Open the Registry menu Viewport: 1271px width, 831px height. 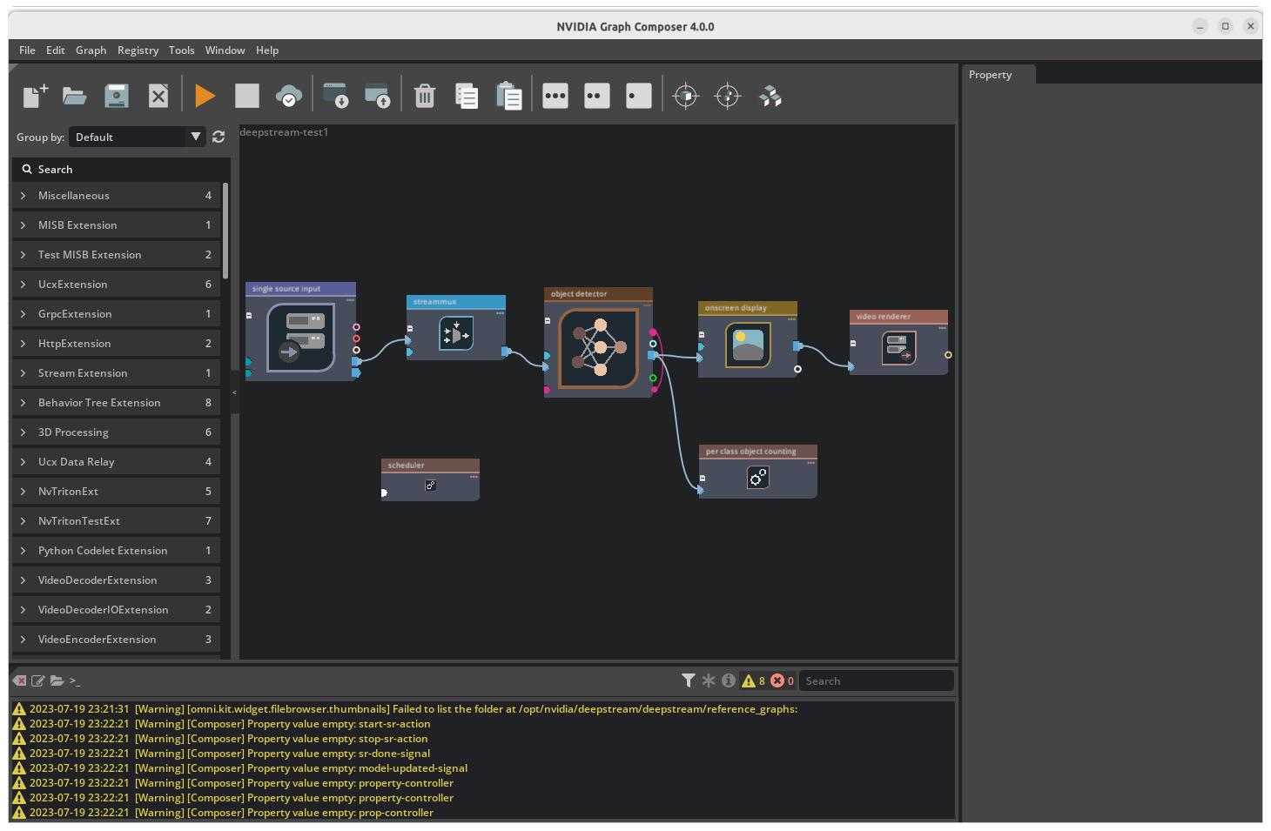(138, 50)
